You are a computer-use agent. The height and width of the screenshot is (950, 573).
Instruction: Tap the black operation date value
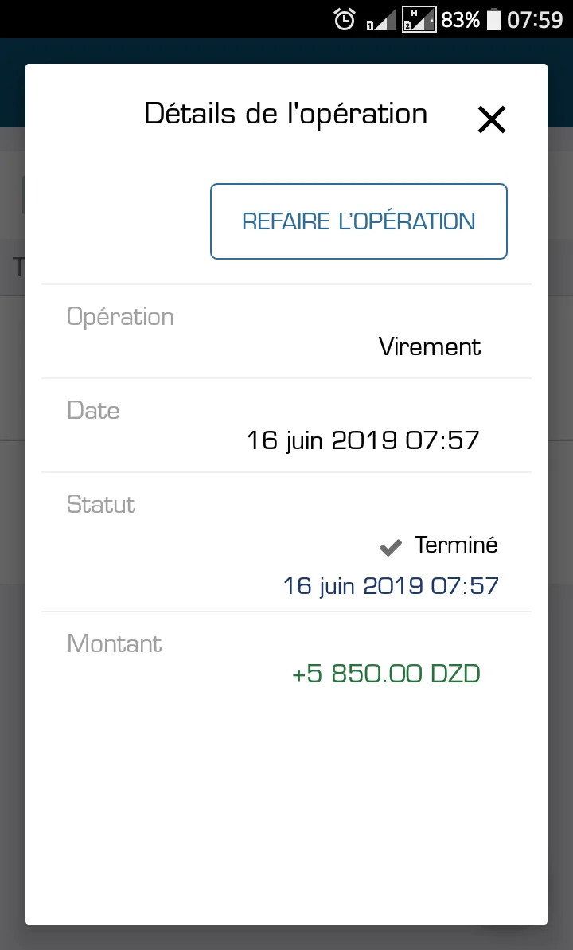tap(363, 440)
